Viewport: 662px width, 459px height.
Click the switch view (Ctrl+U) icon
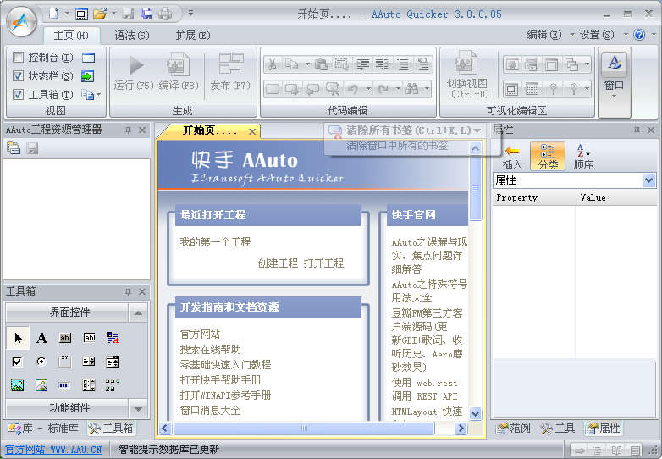coord(466,64)
